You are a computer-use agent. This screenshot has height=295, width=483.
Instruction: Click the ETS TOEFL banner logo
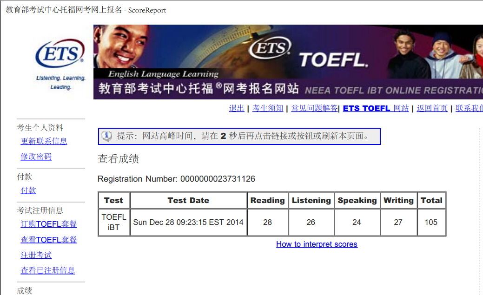pos(309,54)
